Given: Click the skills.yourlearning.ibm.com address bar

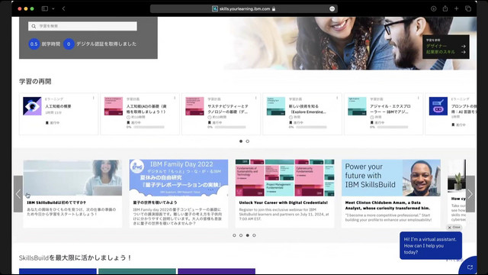Looking at the screenshot, I should (244, 8).
